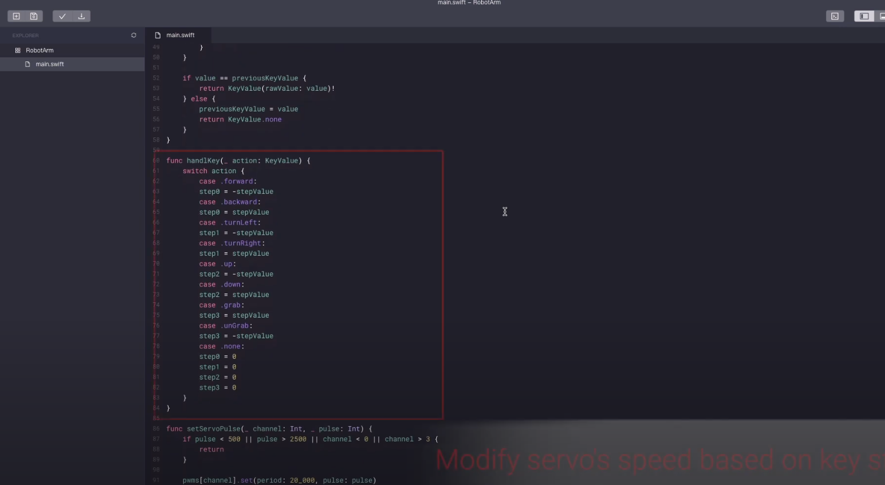Viewport: 885px width, 485px height.
Task: Click the new project icon in toolbar
Action: tap(17, 17)
